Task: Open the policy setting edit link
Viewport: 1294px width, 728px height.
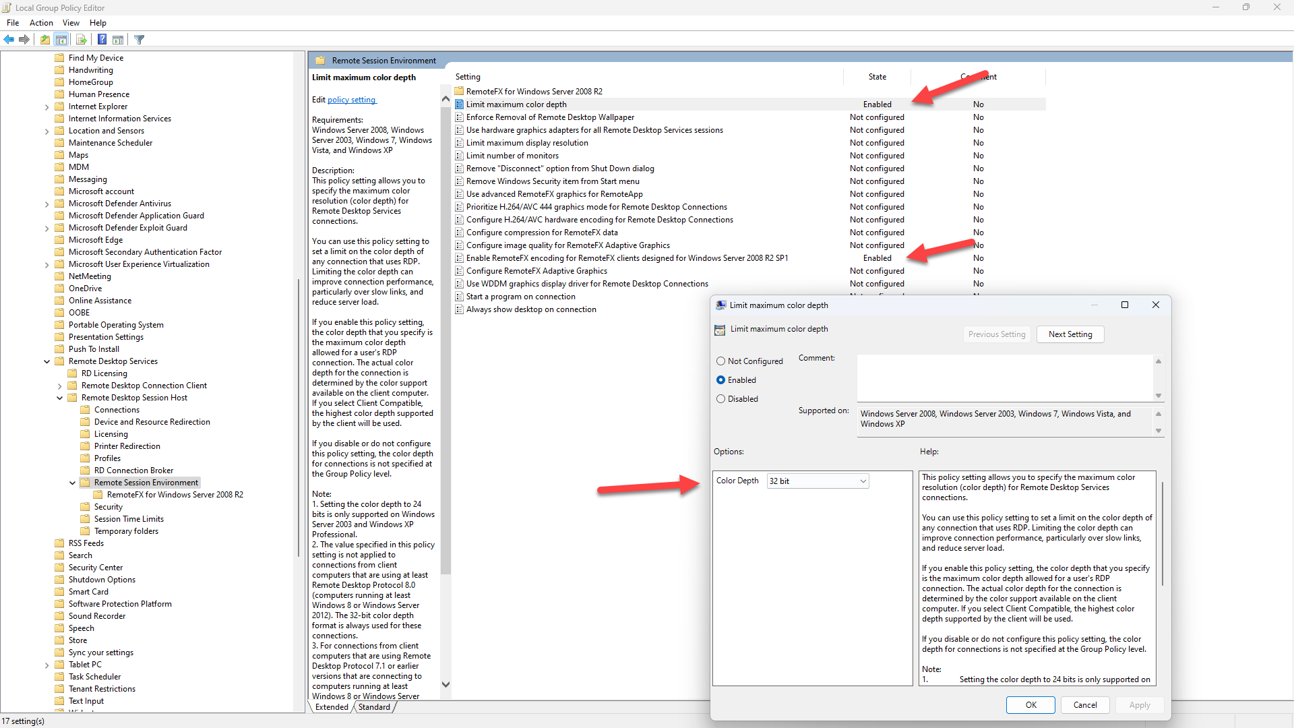Action: click(351, 99)
